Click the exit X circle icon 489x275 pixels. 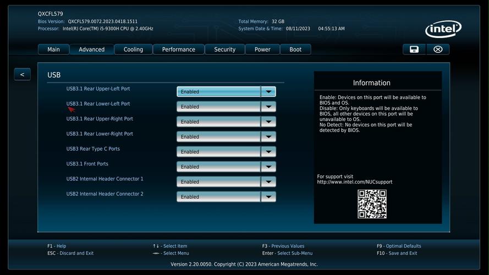point(438,50)
